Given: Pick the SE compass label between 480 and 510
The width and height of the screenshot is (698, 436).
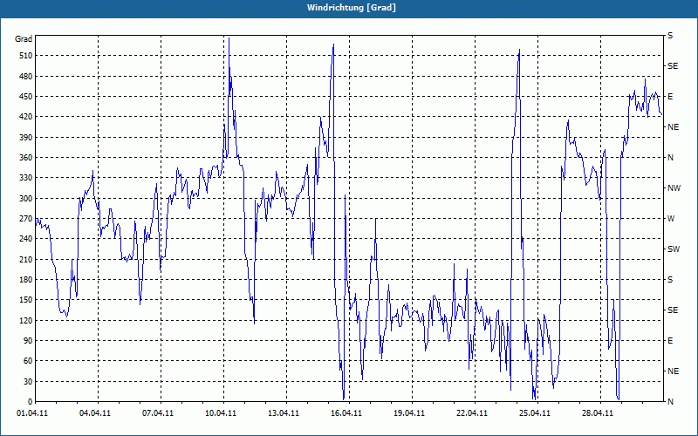Looking at the screenshot, I should pyautogui.click(x=673, y=66).
